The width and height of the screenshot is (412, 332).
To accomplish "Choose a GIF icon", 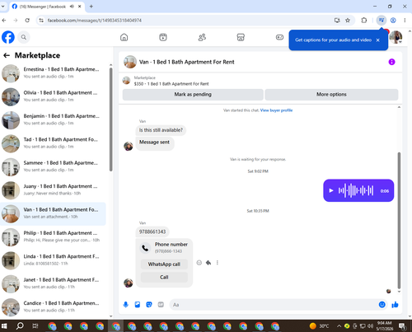I will tap(161, 305).
